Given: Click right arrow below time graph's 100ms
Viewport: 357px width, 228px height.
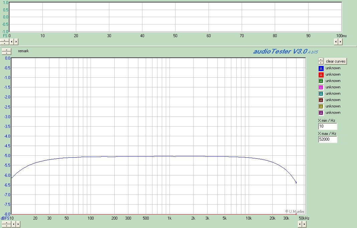Looking at the screenshot, I should click(340, 42).
